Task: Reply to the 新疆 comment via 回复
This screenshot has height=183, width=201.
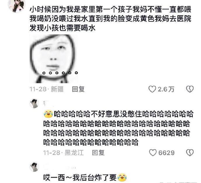Action: pyautogui.click(x=78, y=89)
